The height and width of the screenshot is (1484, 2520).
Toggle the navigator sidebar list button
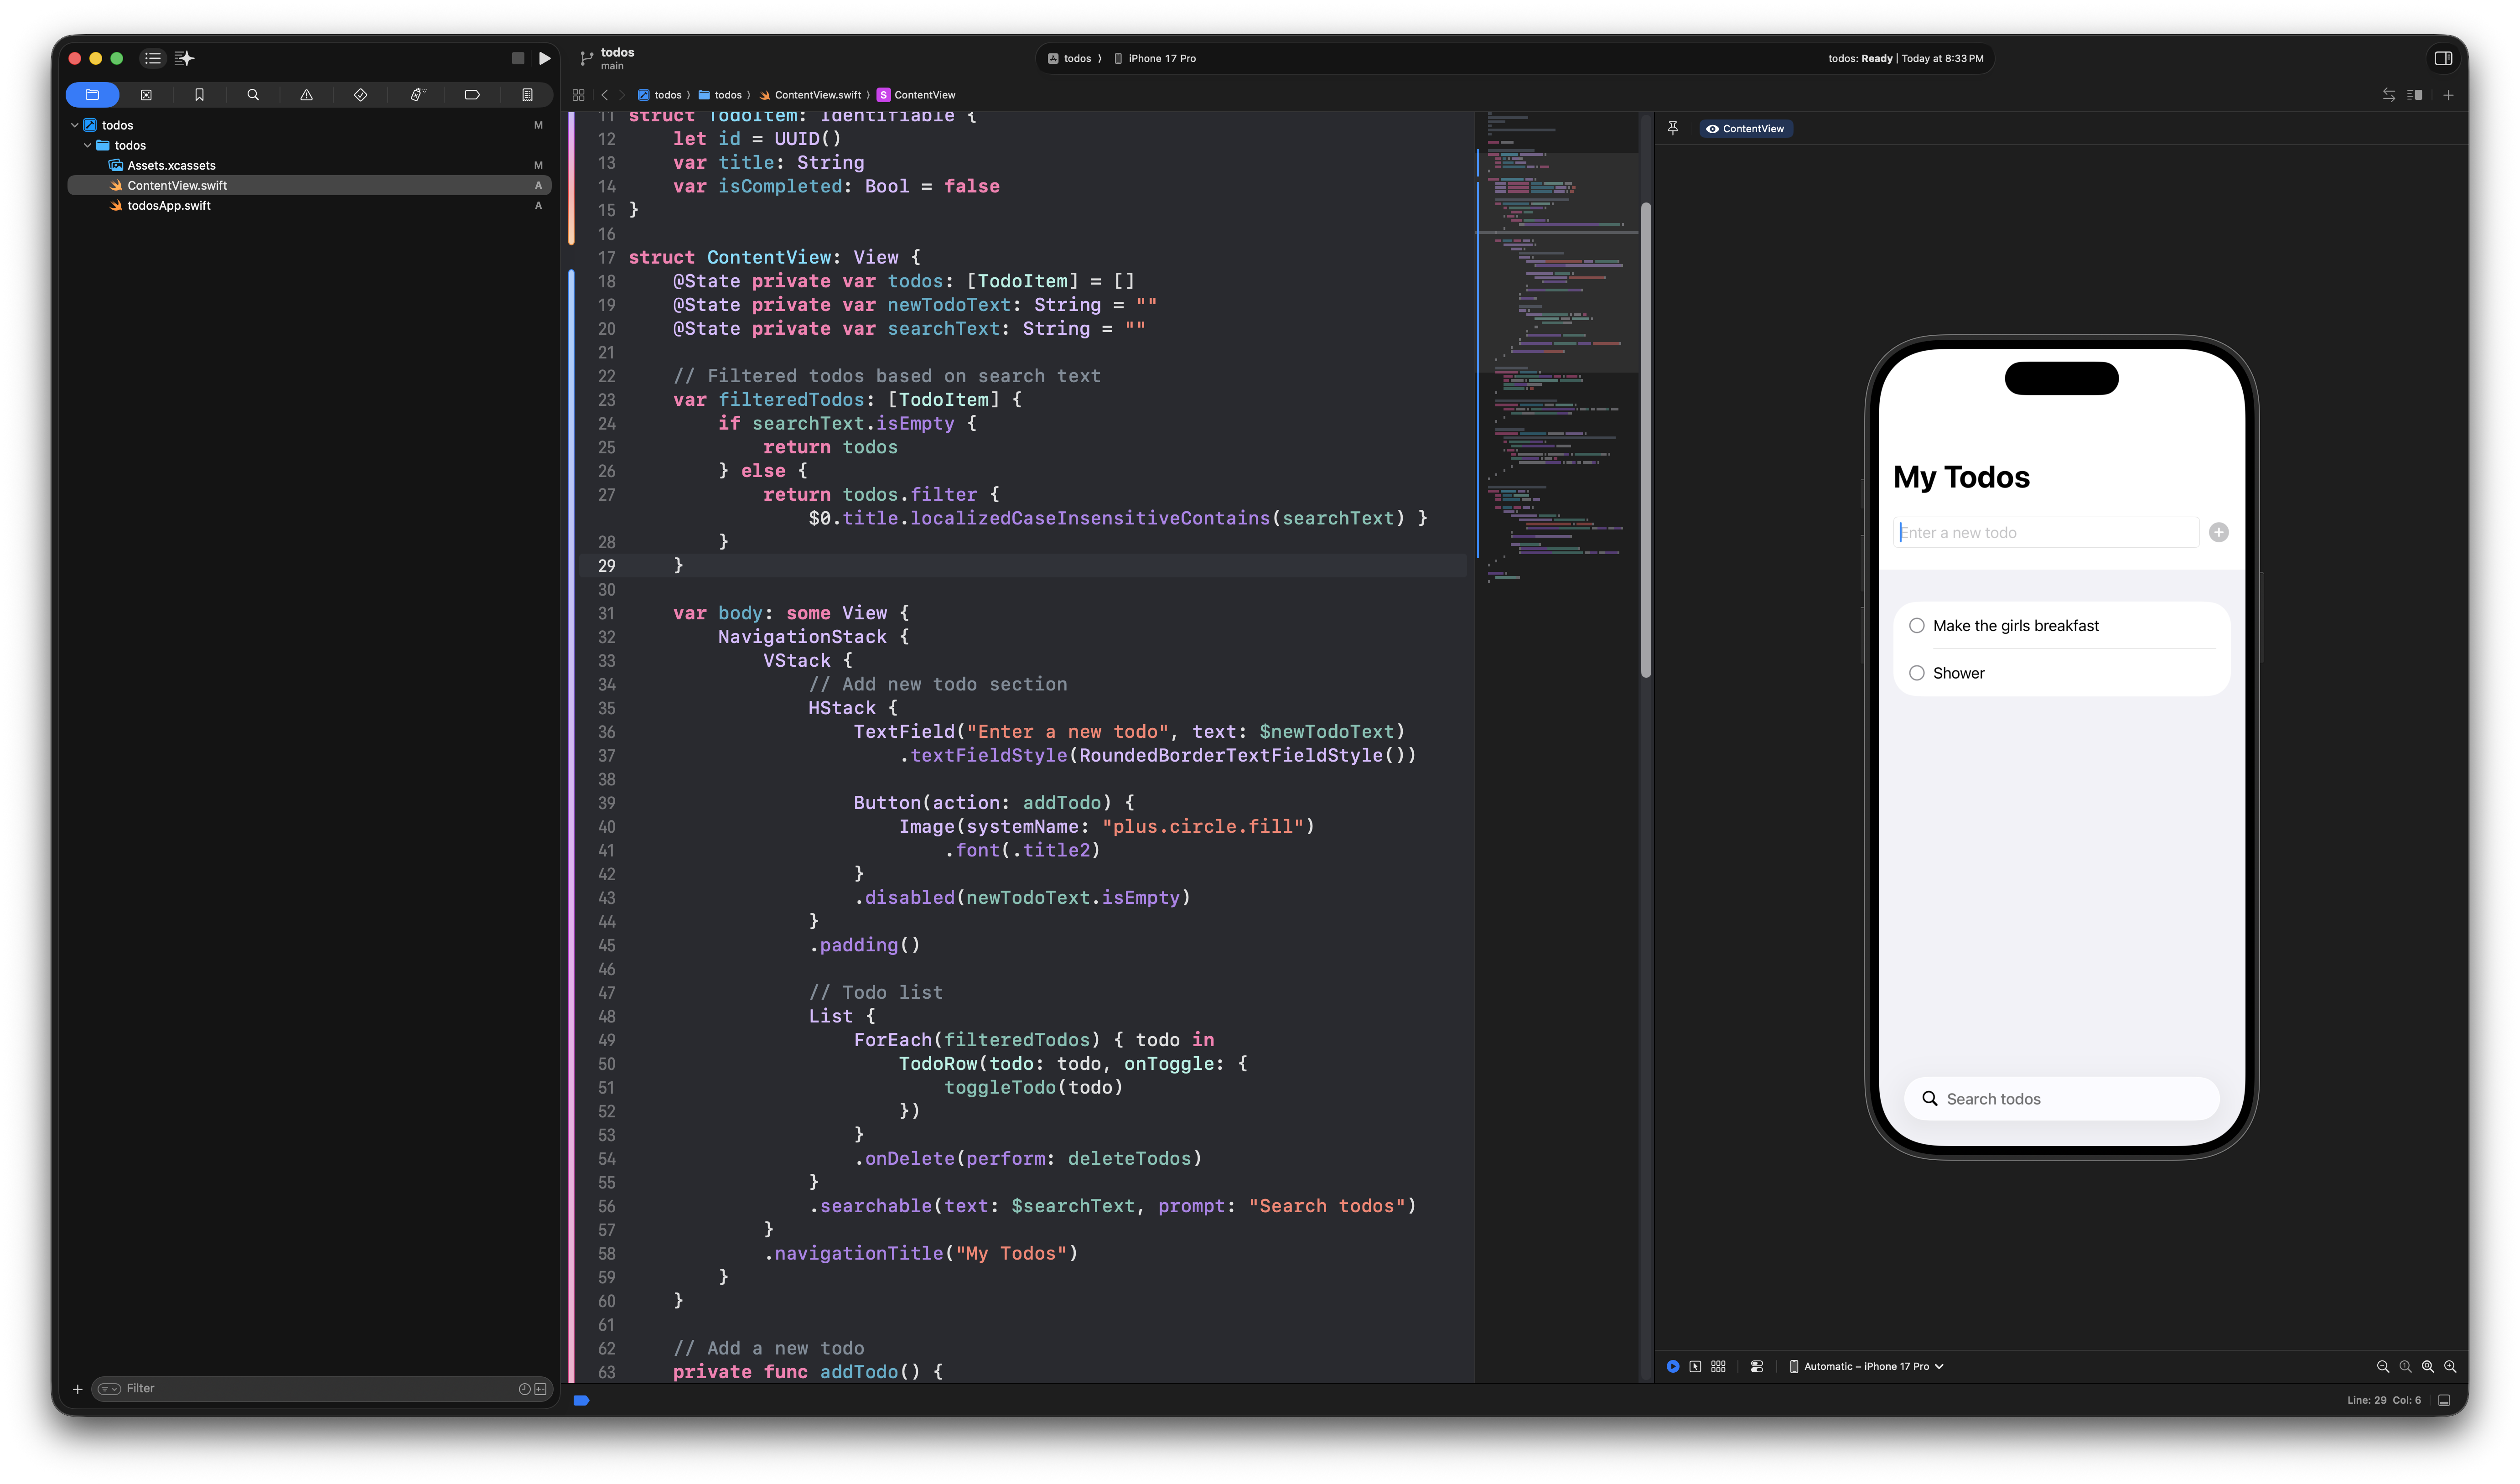(x=153, y=58)
